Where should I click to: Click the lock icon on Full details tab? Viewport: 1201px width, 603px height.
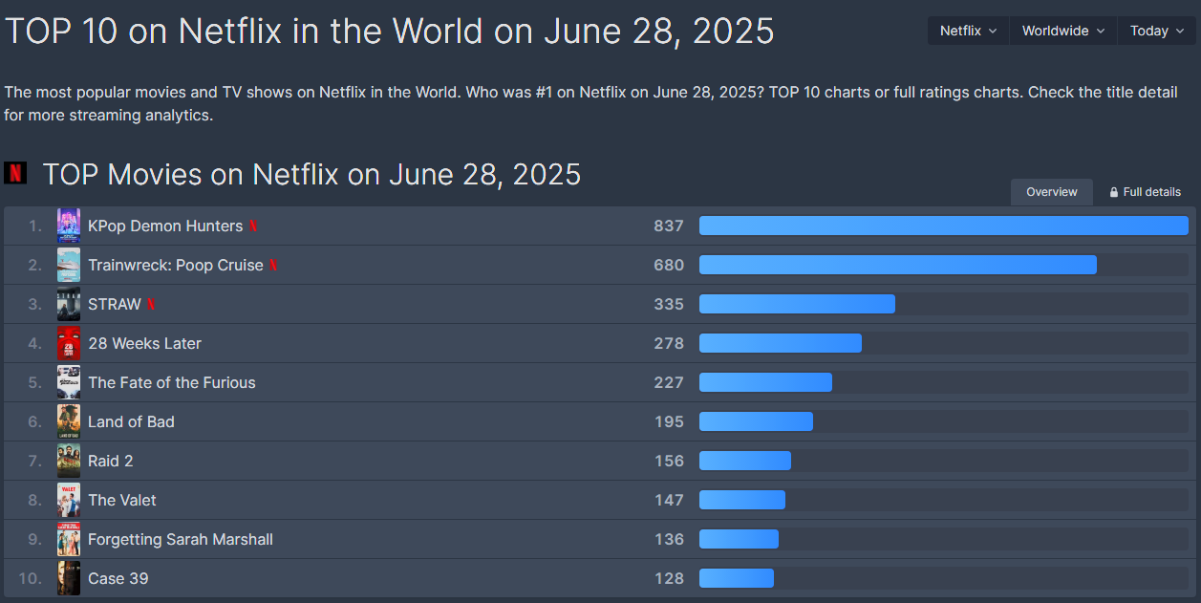[1114, 192]
